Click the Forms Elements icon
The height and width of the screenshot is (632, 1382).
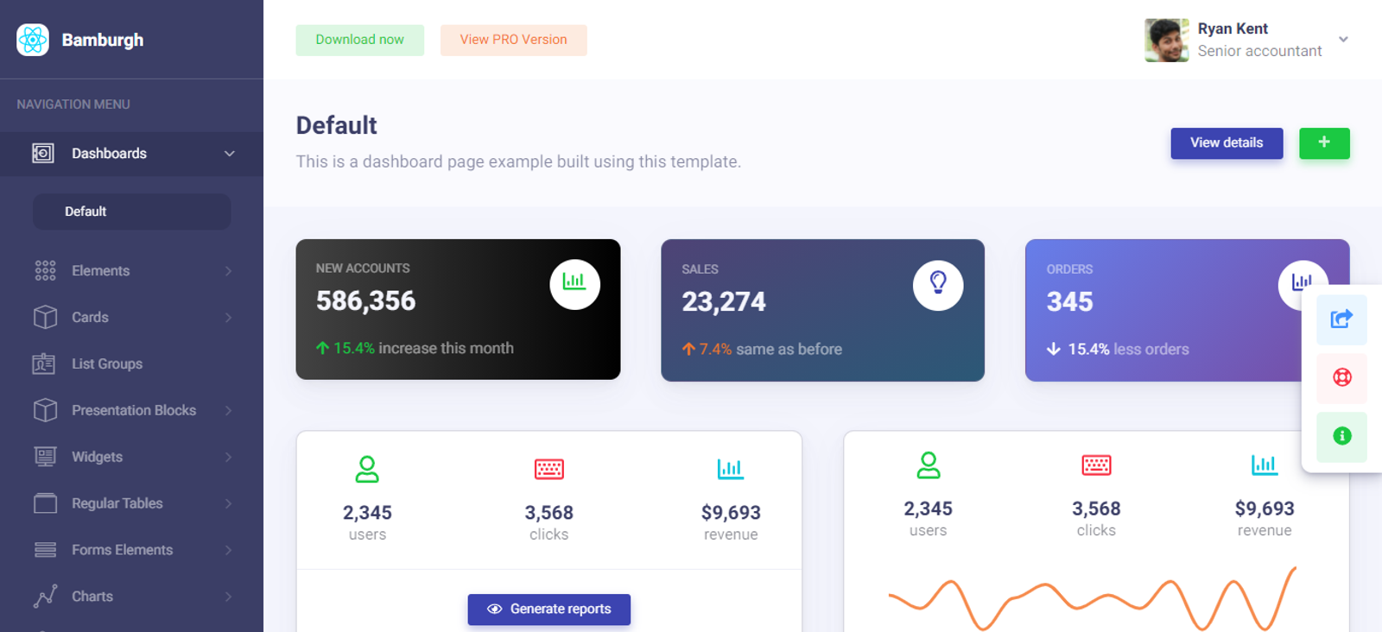[x=45, y=550]
